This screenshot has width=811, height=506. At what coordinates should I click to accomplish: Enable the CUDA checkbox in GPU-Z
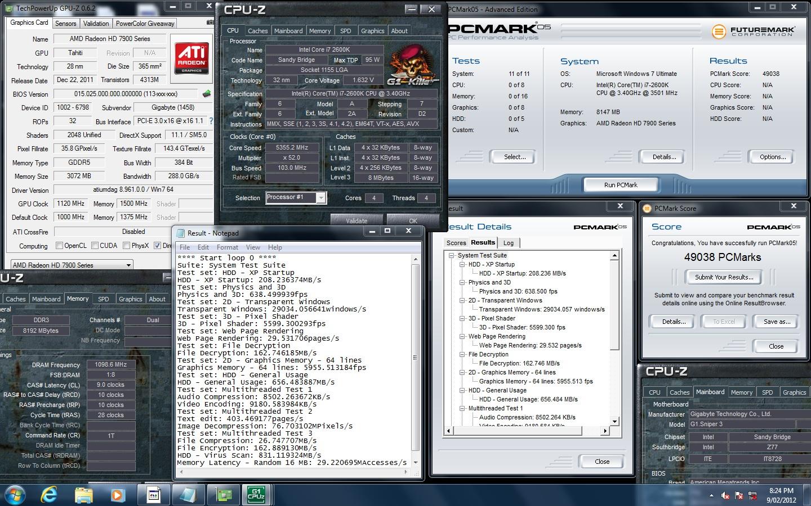pyautogui.click(x=95, y=246)
